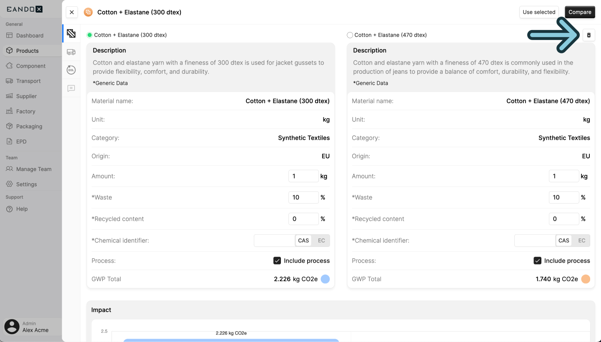This screenshot has height=342, width=601.
Task: Click the Use selected button
Action: 539,12
